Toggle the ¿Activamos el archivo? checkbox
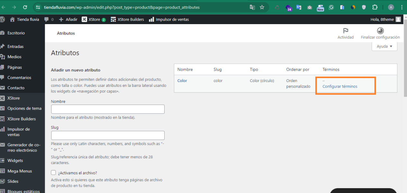This screenshot has height=193, width=407. coord(53,173)
